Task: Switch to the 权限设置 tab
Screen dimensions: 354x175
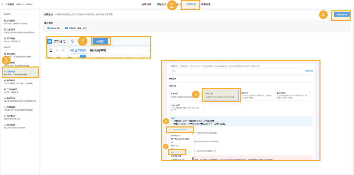Action: (x=206, y=4)
